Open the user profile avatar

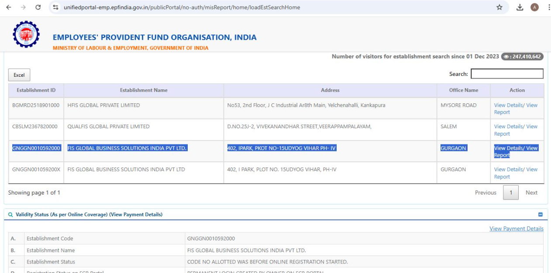tap(534, 7)
